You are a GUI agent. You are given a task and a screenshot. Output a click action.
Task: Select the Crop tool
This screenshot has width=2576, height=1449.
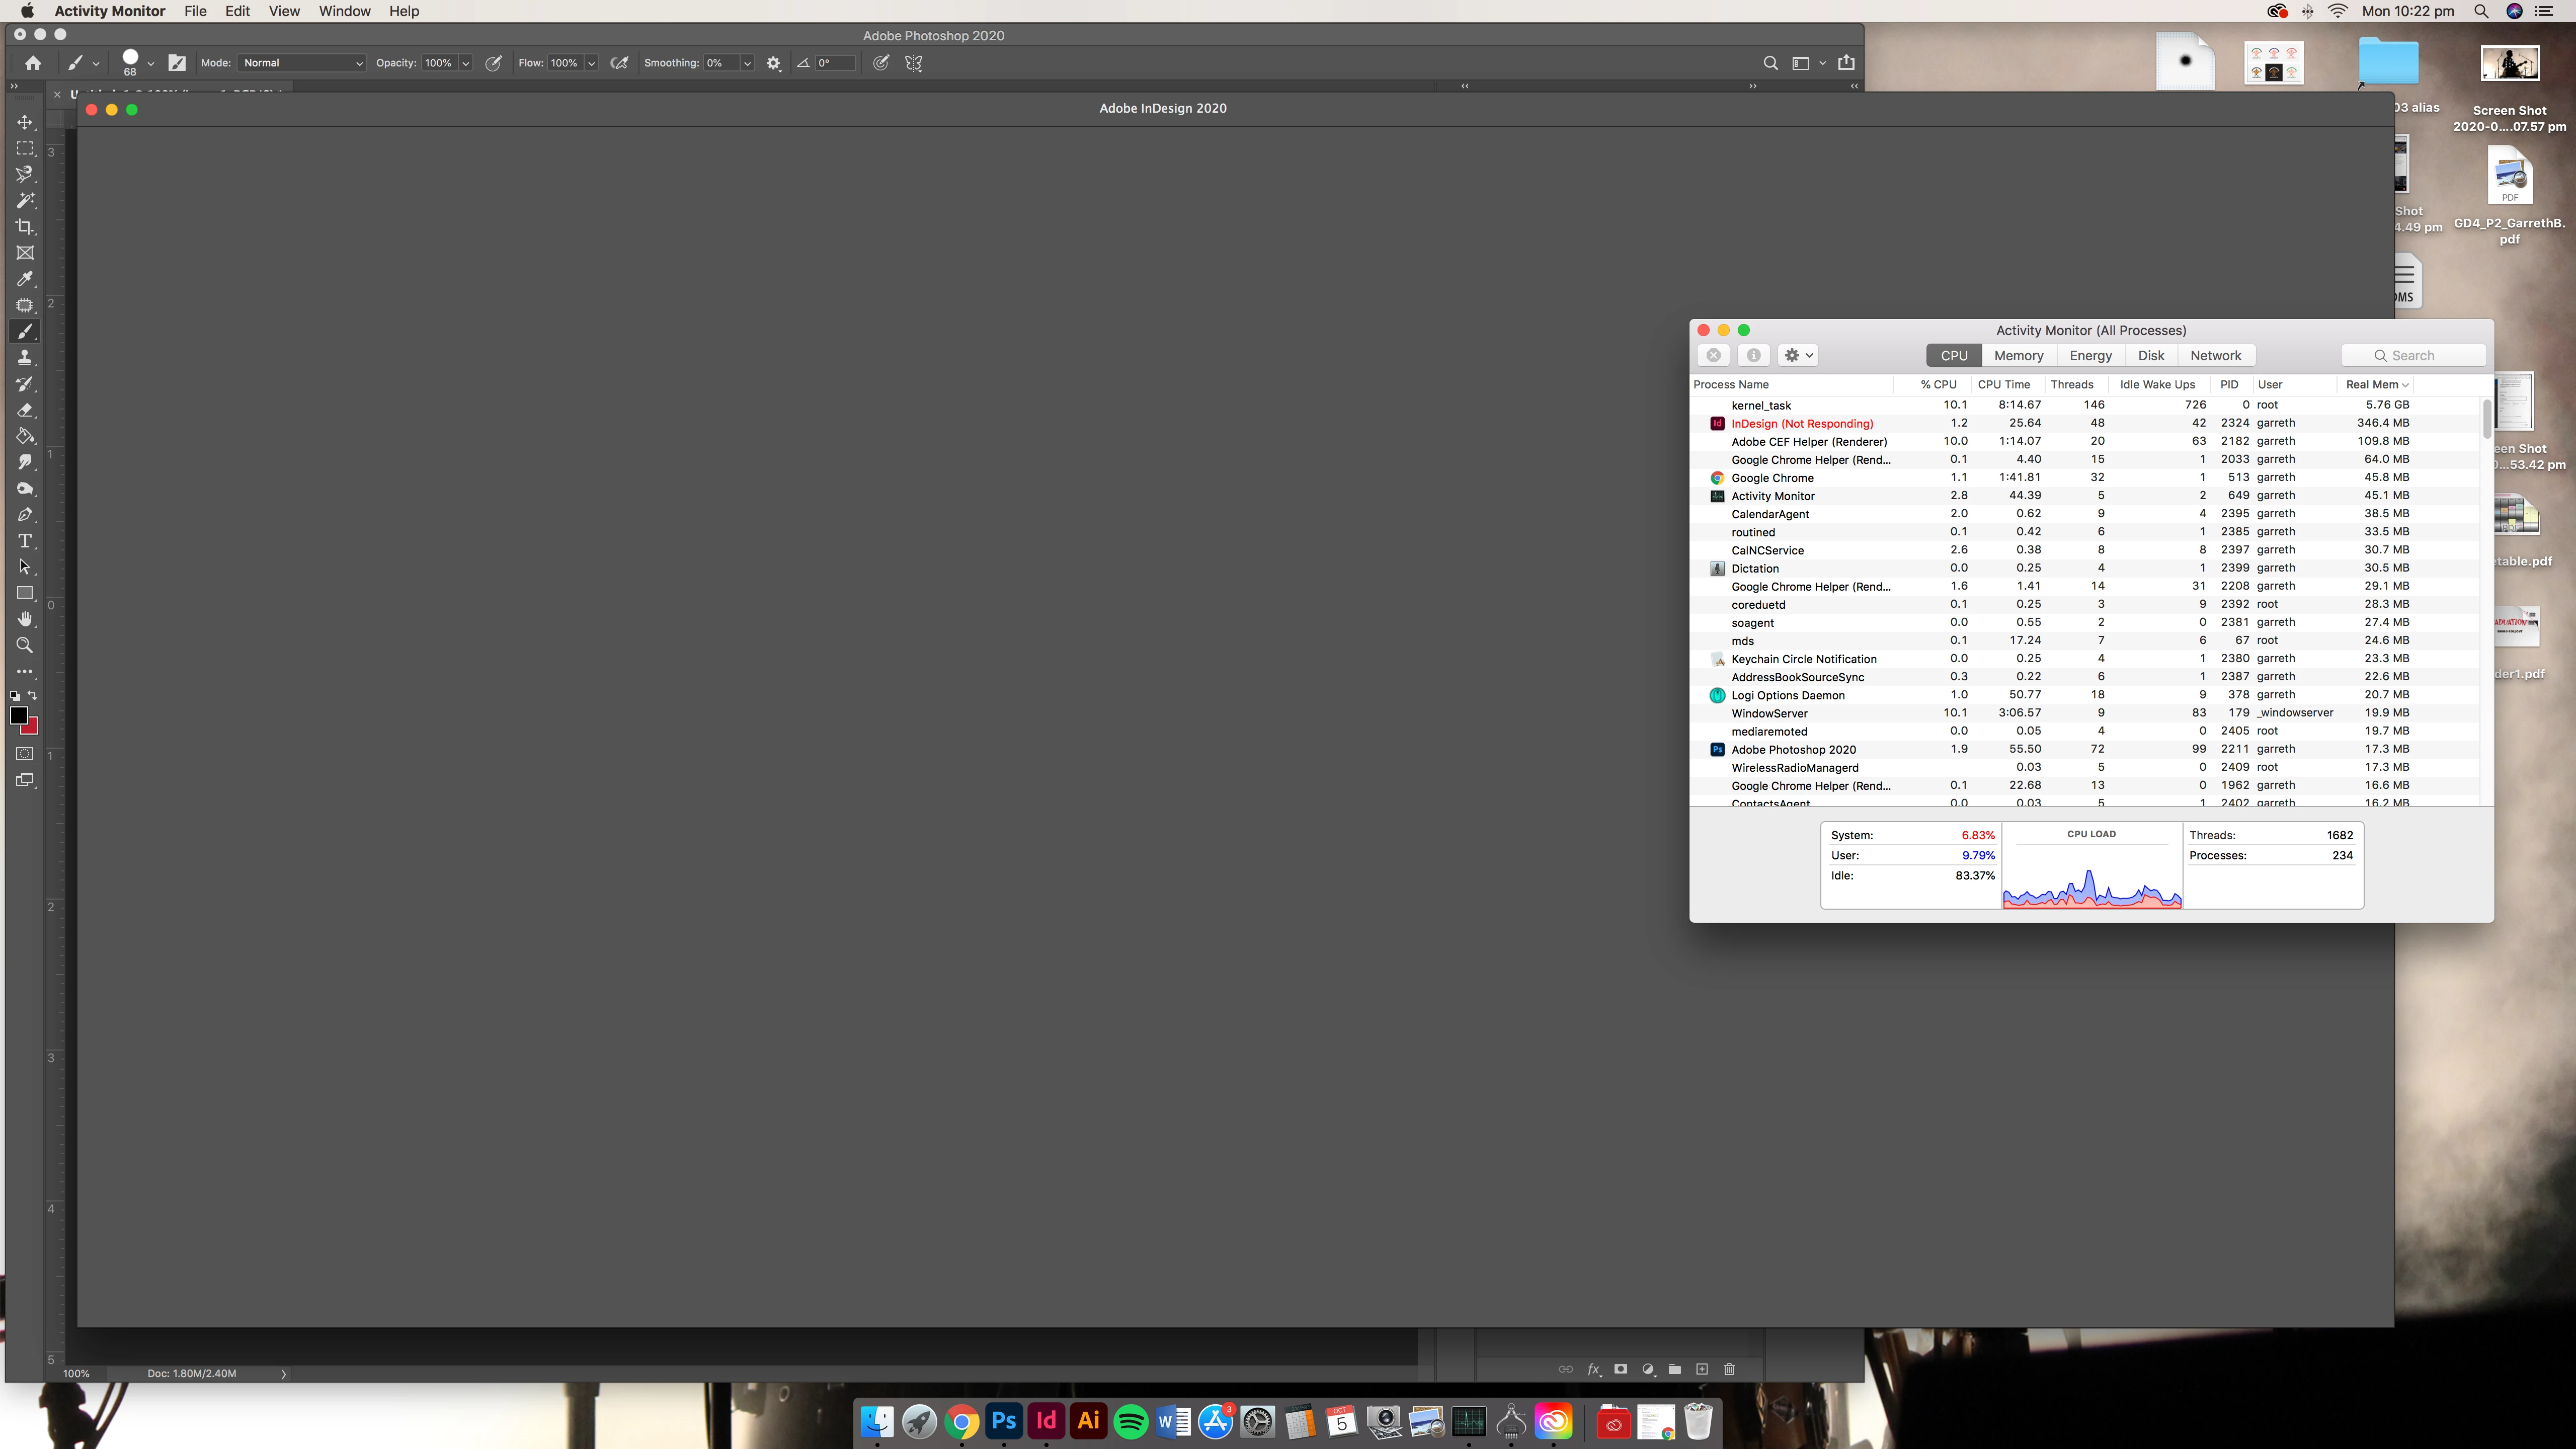(25, 227)
